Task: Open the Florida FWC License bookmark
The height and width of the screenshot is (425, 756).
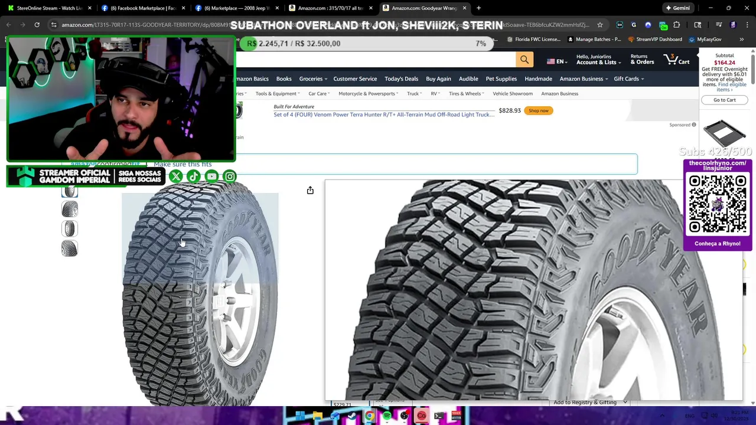Action: [x=535, y=40]
